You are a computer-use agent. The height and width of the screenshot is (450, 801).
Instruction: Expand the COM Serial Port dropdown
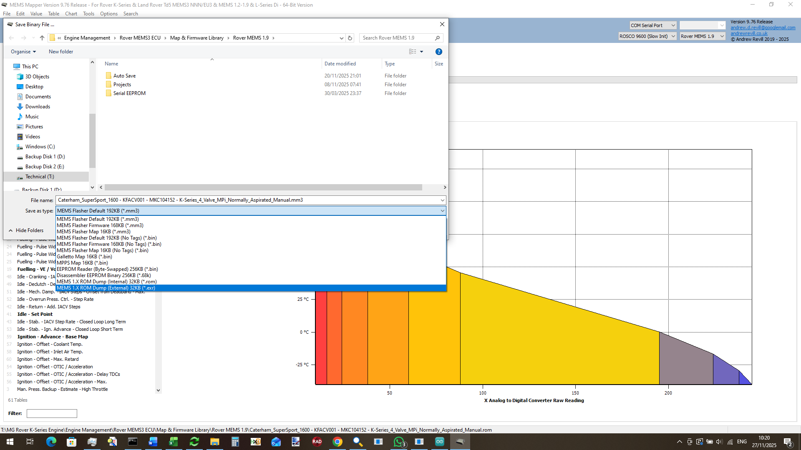point(653,25)
